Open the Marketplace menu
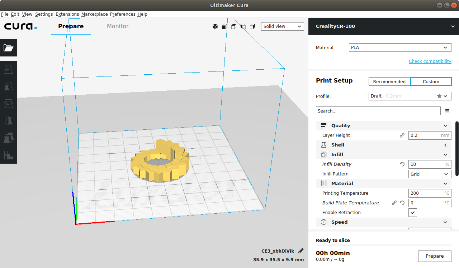 [x=94, y=14]
